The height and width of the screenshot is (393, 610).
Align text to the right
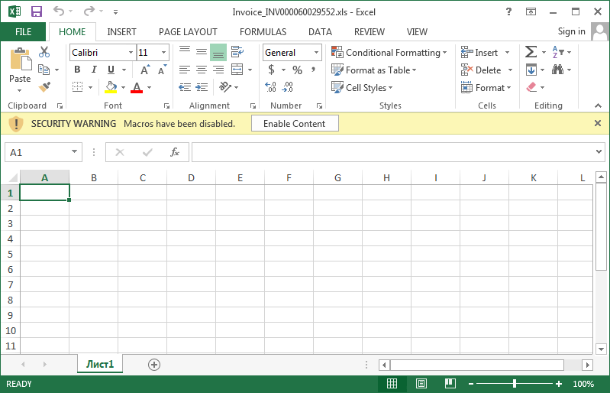[x=218, y=70]
